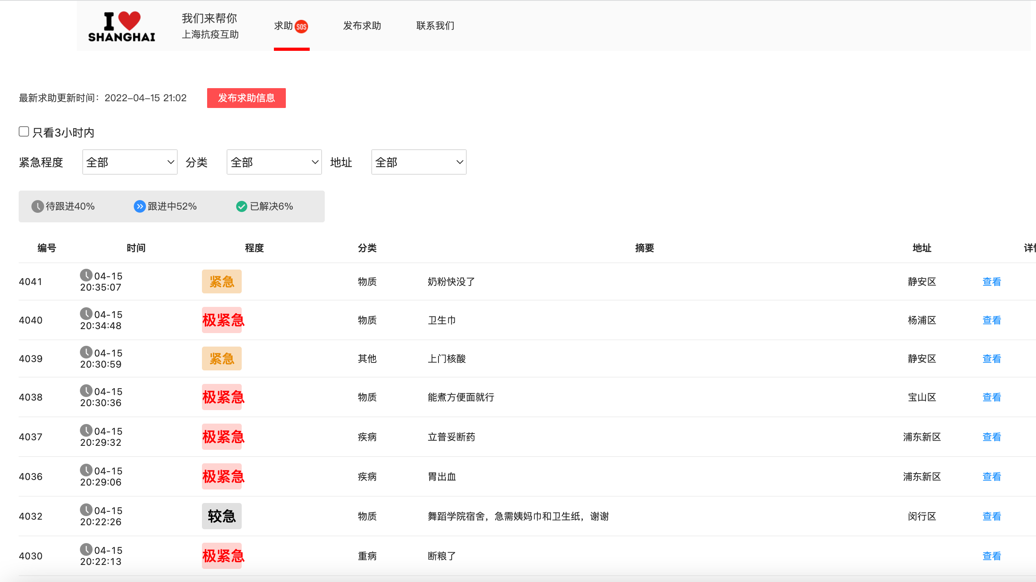Click the I Love Shanghai logo
Screen dimensions: 1036x582
point(122,27)
